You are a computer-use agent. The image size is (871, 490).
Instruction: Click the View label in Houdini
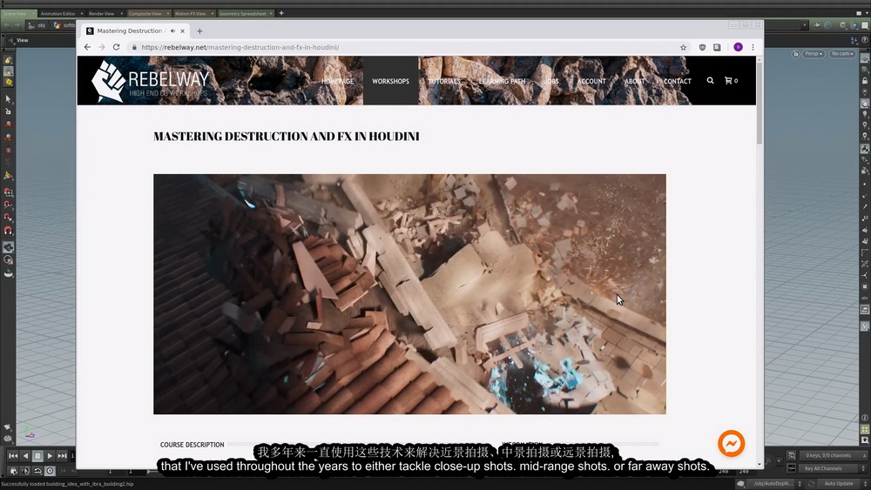click(23, 40)
